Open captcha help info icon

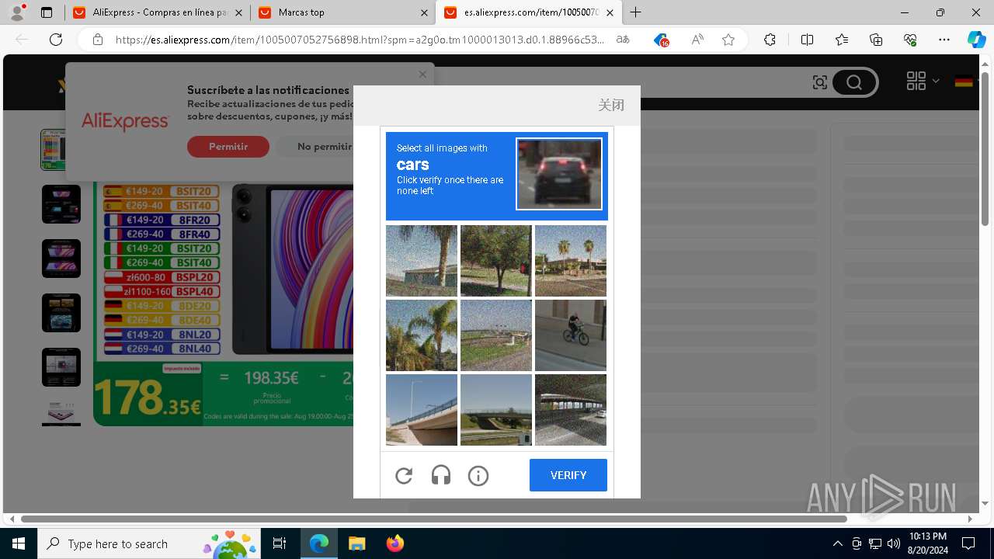[478, 476]
